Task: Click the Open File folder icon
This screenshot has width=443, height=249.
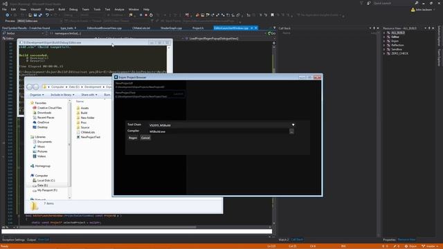Action: click(30, 15)
